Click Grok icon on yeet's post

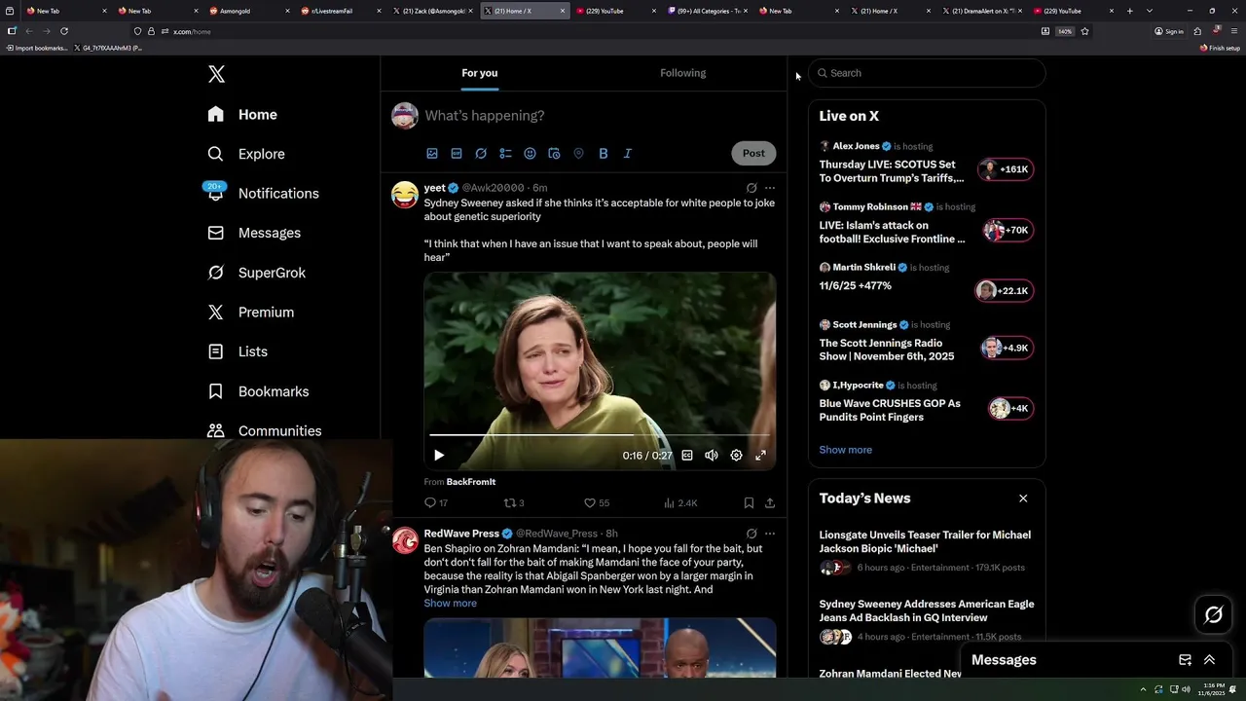(x=751, y=188)
